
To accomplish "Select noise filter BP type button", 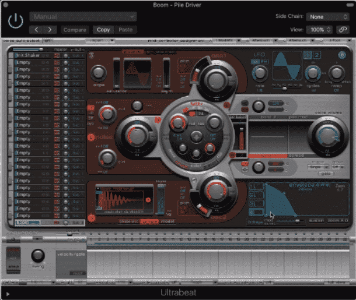I will coord(91,118).
